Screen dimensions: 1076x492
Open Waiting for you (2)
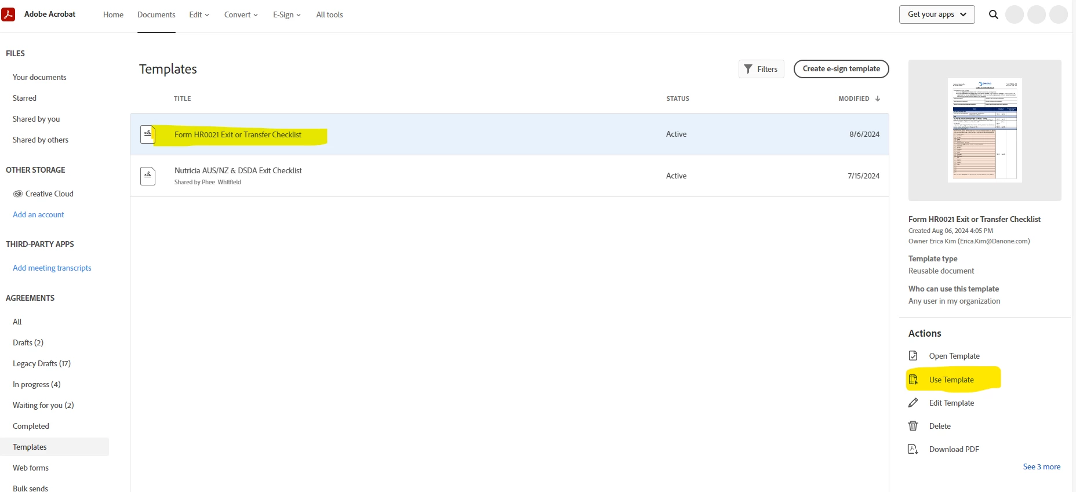click(43, 405)
